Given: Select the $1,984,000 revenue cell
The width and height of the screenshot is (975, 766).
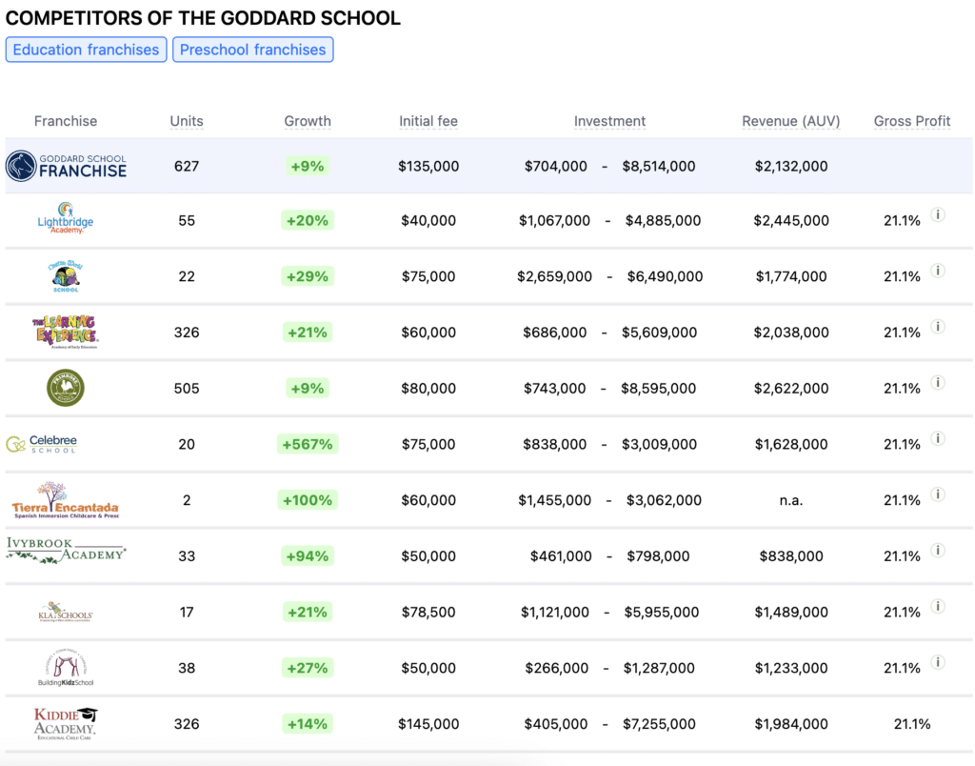Looking at the screenshot, I should tap(791, 724).
